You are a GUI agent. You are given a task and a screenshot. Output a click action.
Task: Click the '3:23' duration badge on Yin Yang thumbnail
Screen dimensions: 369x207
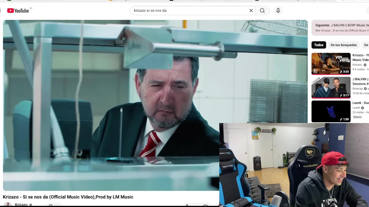[344, 72]
